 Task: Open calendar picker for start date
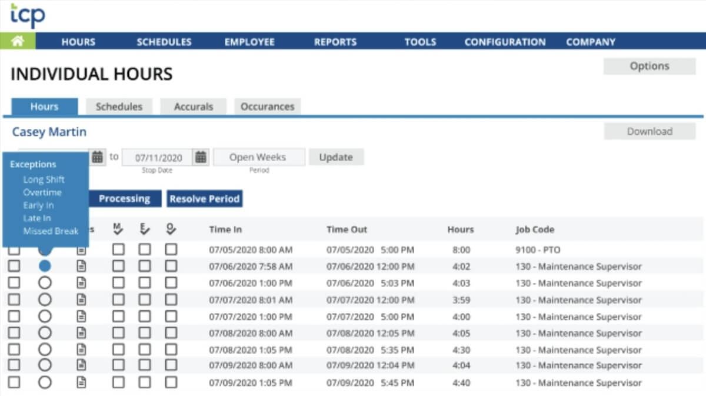98,157
